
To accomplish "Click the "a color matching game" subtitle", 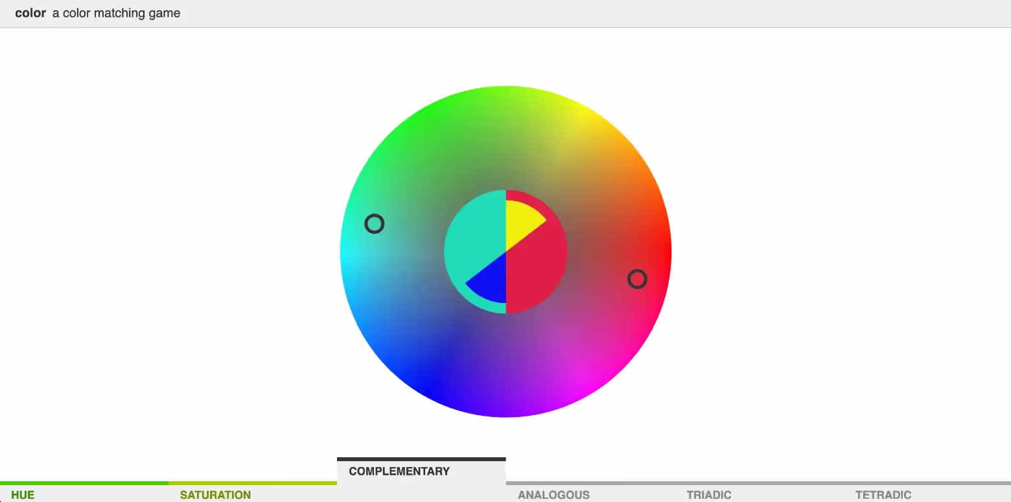I will (117, 13).
